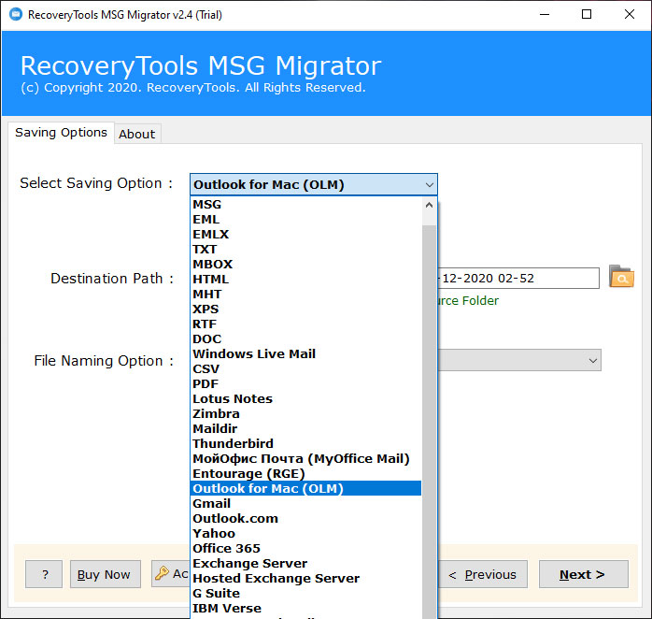Select CSV format option
The image size is (652, 619).
(x=305, y=369)
